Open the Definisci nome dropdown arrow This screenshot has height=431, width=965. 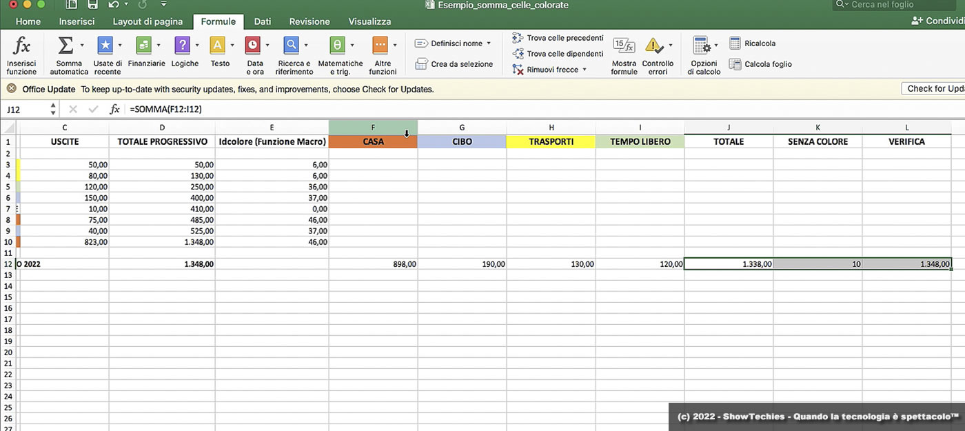[x=489, y=43]
